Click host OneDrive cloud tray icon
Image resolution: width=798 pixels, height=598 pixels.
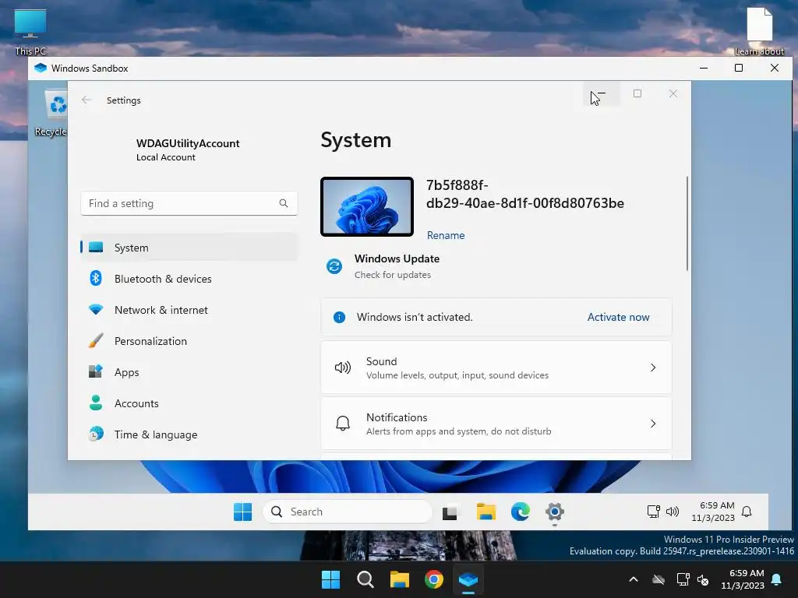coord(659,579)
